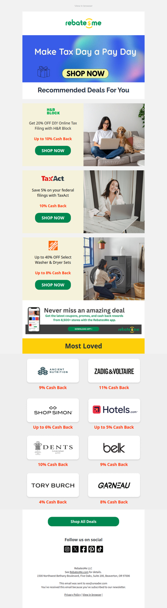Click SHOP NOW under H&R Block offer

point(53,150)
